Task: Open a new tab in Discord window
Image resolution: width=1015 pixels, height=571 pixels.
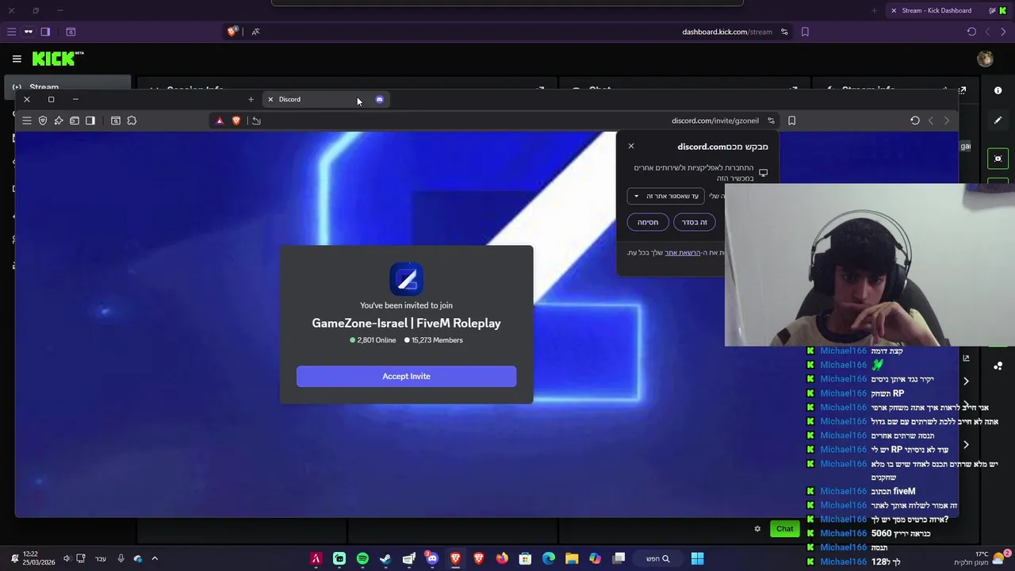Action: tap(251, 99)
